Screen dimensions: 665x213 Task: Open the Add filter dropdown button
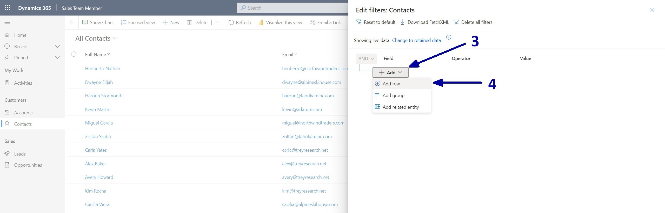click(390, 72)
